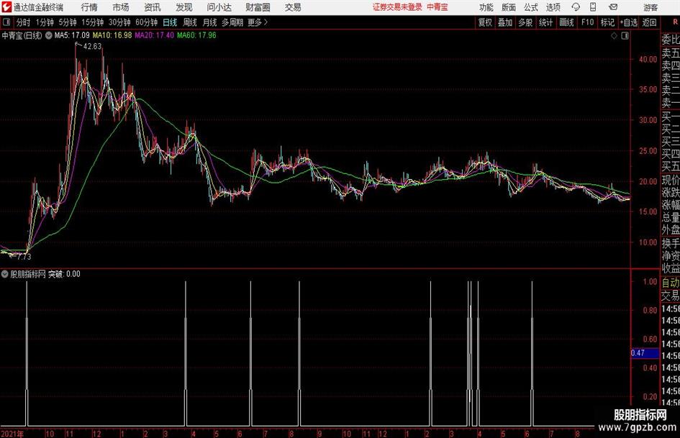This screenshot has width=680, height=438.
Task: Open the 问小达 assistant menu
Action: tap(219, 7)
